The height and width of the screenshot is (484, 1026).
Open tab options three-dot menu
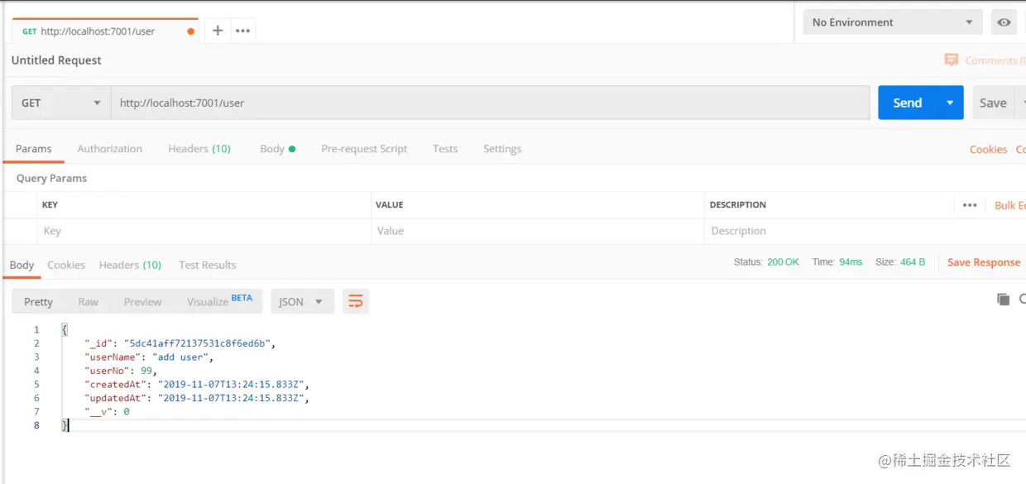pyautogui.click(x=242, y=31)
